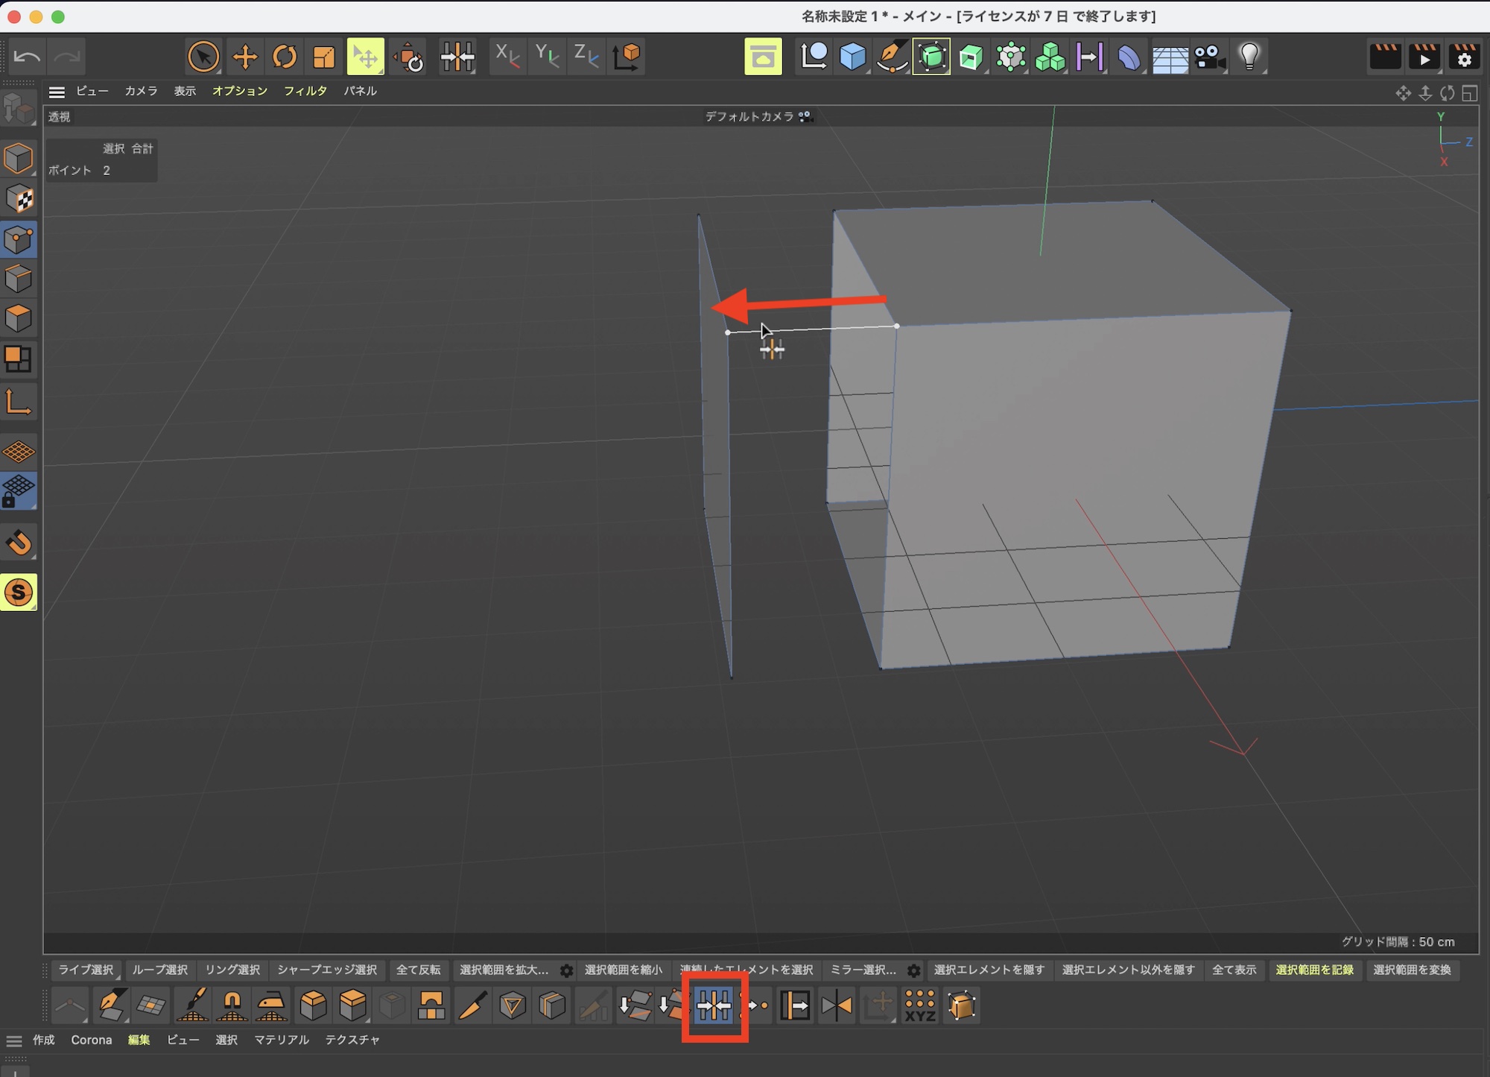Open the viewport hamburger menu beside ビュー
This screenshot has height=1077, width=1490.
[57, 92]
